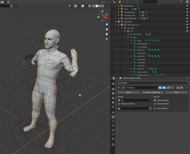Click the Armature modifier name field
This screenshot has width=190, height=154.
point(141,88)
